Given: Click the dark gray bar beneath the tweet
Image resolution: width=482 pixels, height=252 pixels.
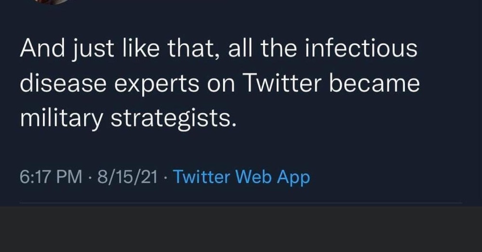Looking at the screenshot, I should point(241,229).
